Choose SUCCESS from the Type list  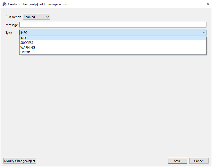tap(27, 43)
